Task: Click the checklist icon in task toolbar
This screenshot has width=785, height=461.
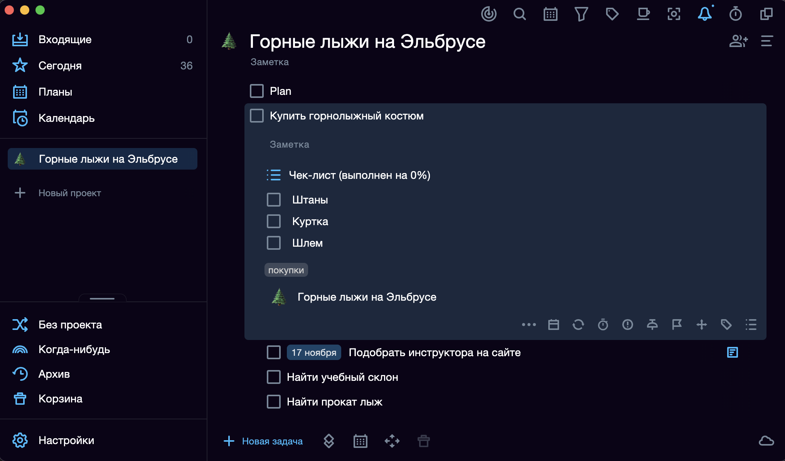Action: [751, 325]
